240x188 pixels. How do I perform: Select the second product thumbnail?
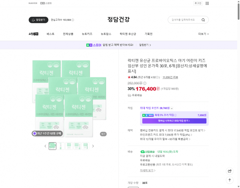pos(61,146)
